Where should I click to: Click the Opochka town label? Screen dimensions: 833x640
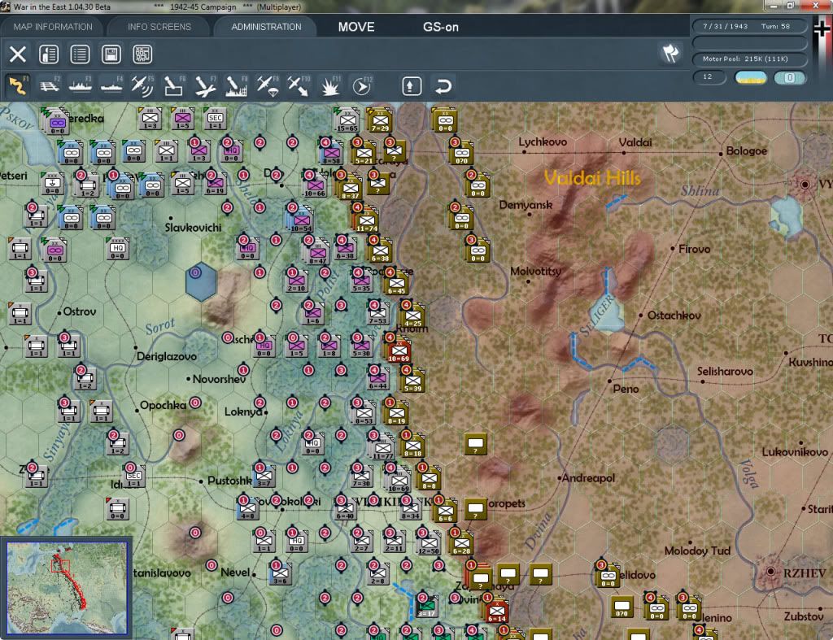[x=163, y=405]
